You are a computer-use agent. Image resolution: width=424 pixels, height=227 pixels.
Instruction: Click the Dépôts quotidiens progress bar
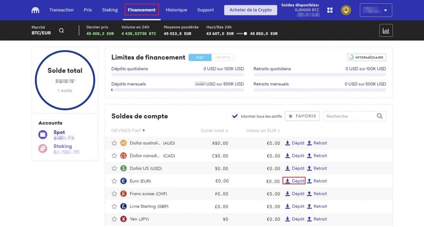tap(178, 75)
